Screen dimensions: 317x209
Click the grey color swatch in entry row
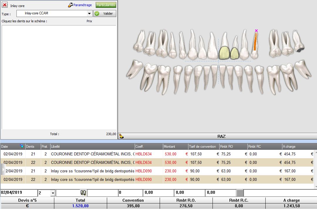pyautogui.click(x=240, y=193)
